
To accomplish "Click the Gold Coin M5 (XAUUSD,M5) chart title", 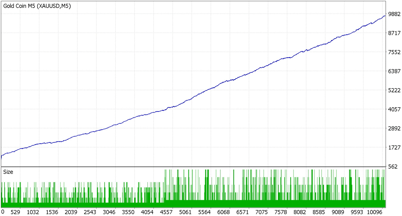I will 37,6.
